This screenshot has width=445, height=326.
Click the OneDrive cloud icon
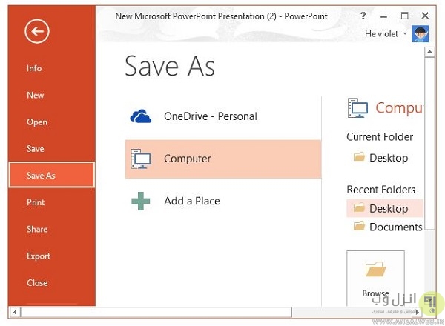coord(140,116)
